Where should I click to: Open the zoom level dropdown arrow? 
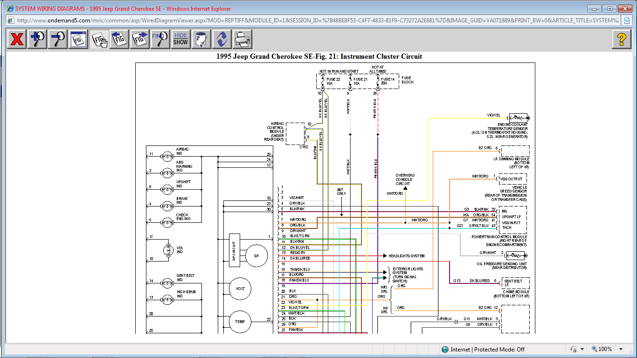point(621,349)
